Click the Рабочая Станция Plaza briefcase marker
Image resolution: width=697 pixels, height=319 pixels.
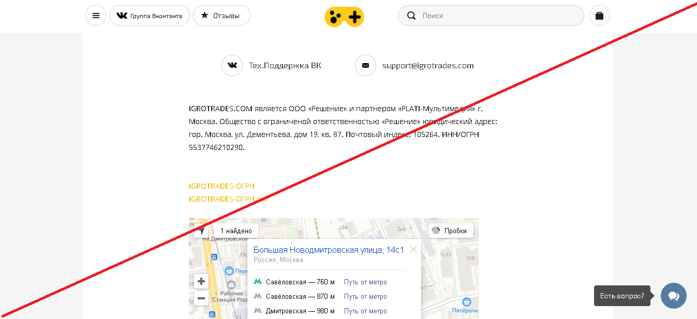pos(231,285)
